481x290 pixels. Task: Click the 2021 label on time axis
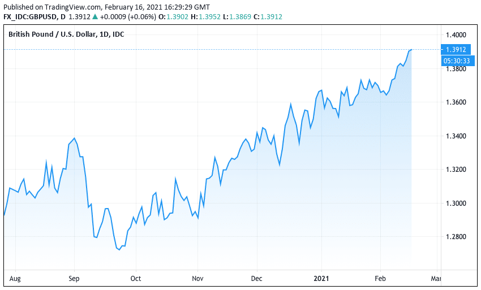(321, 279)
